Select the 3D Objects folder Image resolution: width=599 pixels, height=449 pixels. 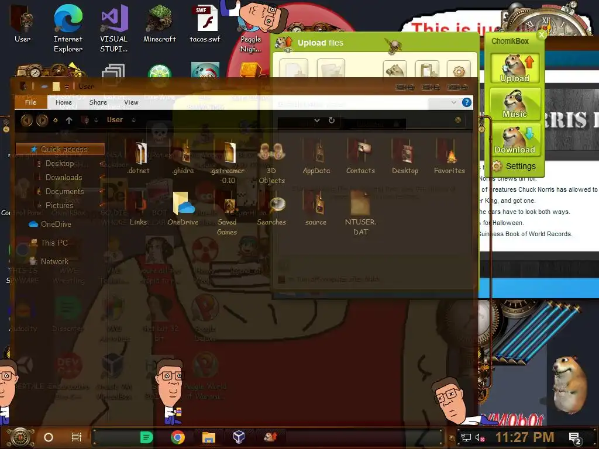point(271,163)
